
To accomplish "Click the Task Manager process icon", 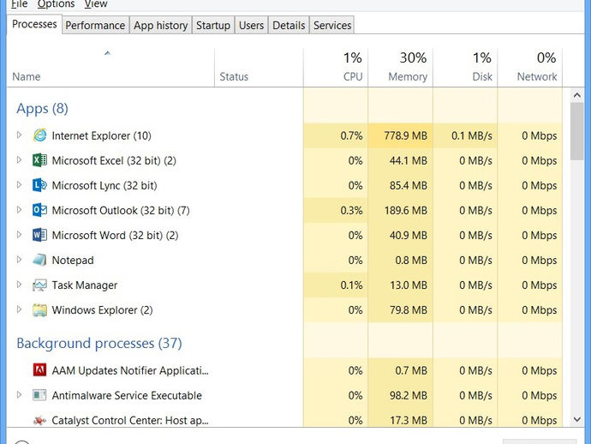I will coord(39,285).
